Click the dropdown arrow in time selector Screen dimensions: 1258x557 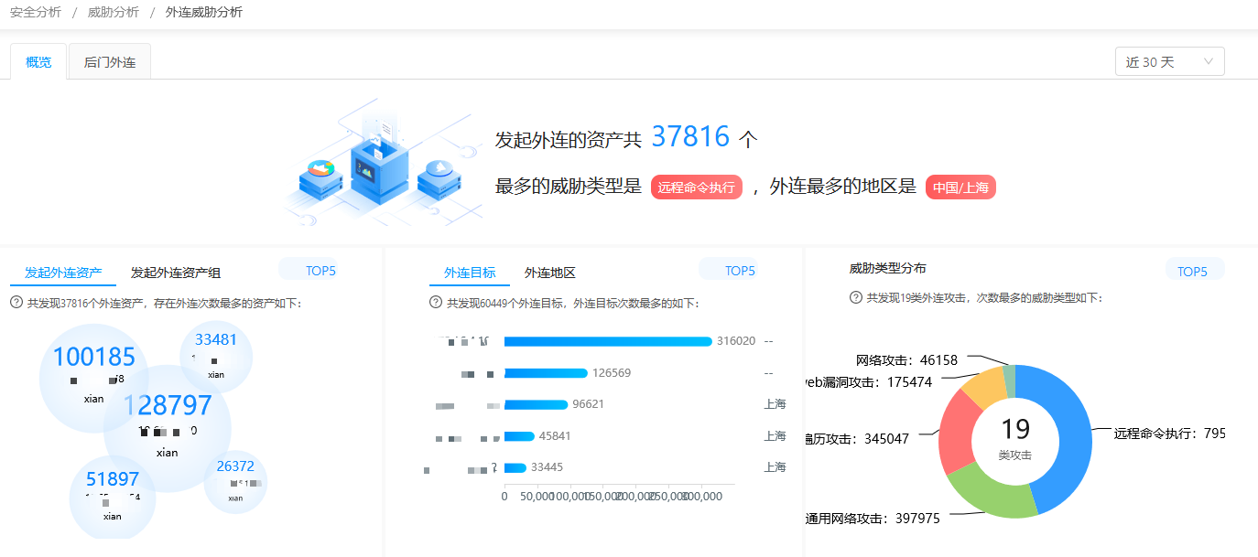click(x=1208, y=62)
